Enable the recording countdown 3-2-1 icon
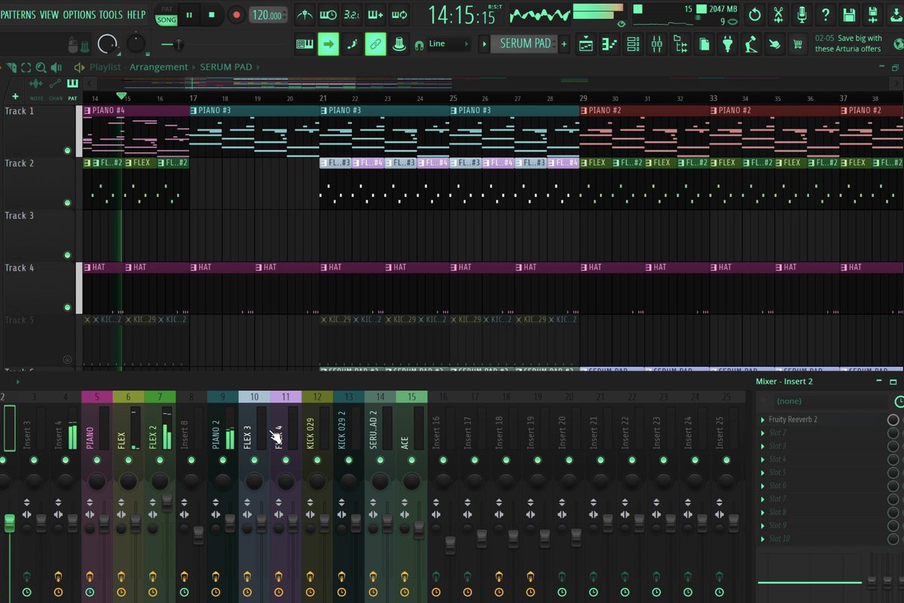The image size is (904, 603). click(x=351, y=14)
